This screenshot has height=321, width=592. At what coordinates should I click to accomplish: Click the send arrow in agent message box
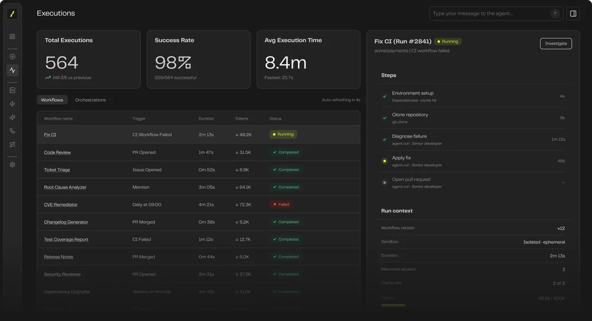point(555,14)
